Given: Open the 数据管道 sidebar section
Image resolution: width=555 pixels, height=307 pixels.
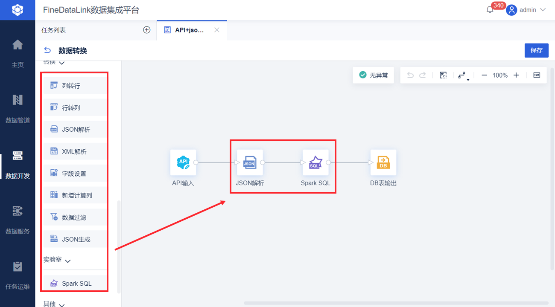Looking at the screenshot, I should [18, 109].
